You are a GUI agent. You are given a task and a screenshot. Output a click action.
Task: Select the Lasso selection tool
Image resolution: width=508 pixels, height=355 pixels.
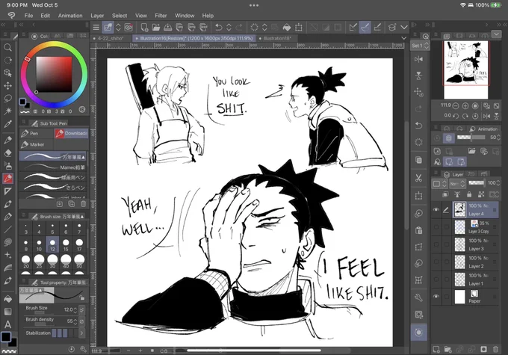(7, 98)
